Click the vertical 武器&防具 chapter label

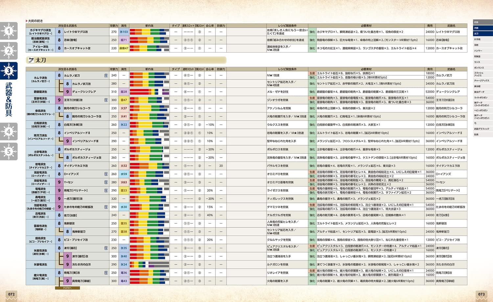[9, 99]
